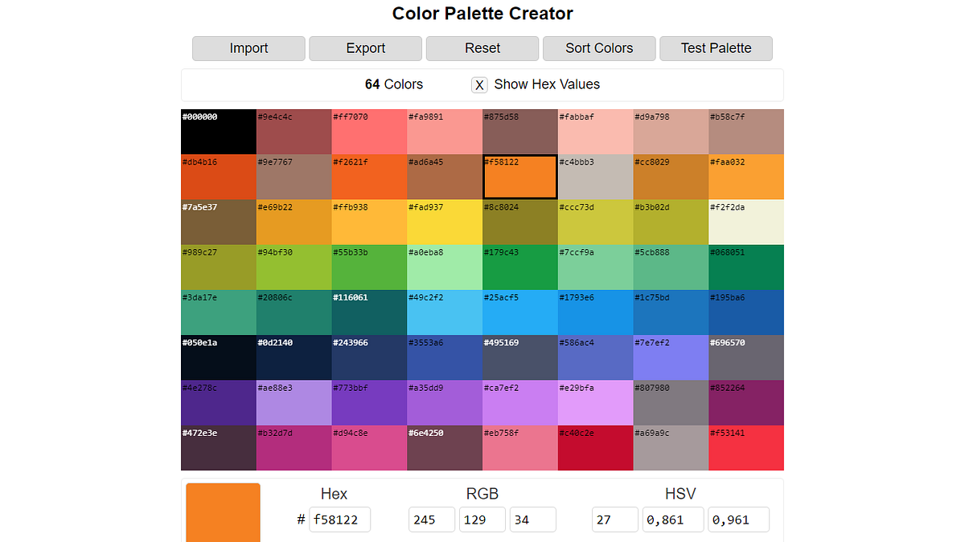This screenshot has height=542, width=965.
Task: Click the HSV hue field showing 27
Action: [614, 520]
